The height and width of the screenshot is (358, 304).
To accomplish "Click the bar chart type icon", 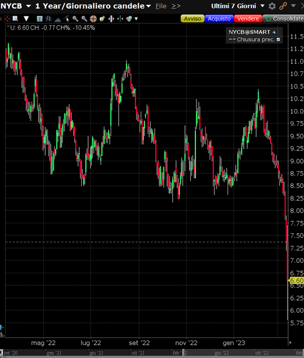I will (x=48, y=19).
